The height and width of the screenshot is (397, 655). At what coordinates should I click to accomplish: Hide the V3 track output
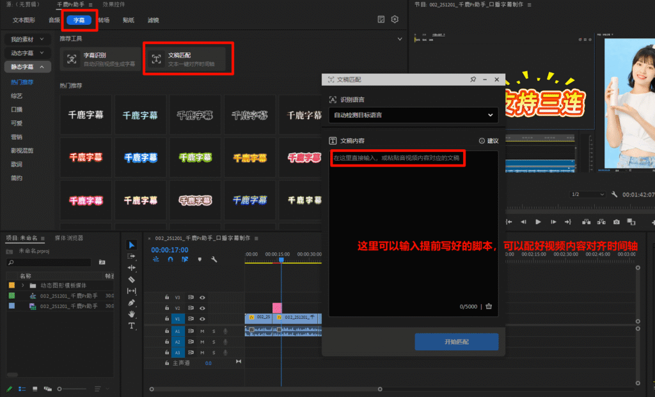tap(202, 298)
